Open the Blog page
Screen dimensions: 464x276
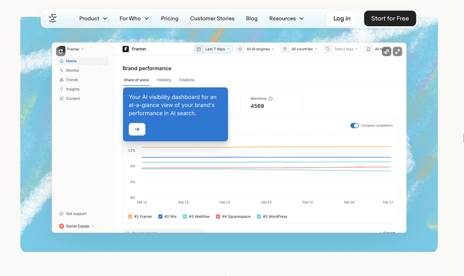click(252, 19)
